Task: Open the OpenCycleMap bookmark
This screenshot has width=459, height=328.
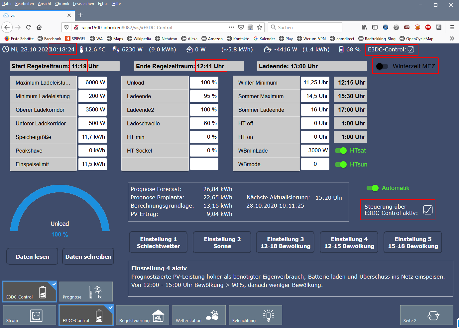Action: click(416, 38)
